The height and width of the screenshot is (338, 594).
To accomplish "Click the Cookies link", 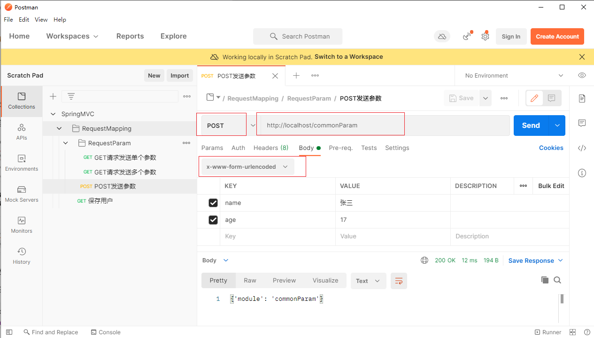I will 551,148.
